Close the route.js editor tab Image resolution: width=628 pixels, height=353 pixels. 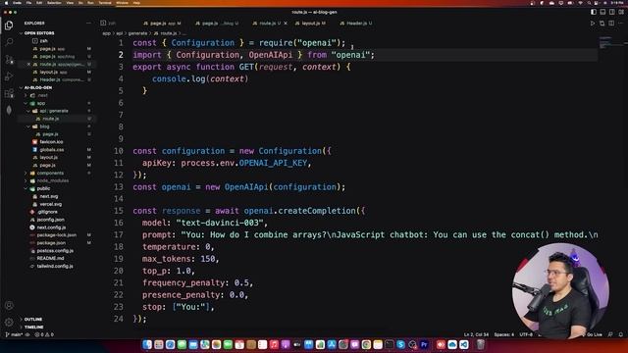tap(286, 24)
